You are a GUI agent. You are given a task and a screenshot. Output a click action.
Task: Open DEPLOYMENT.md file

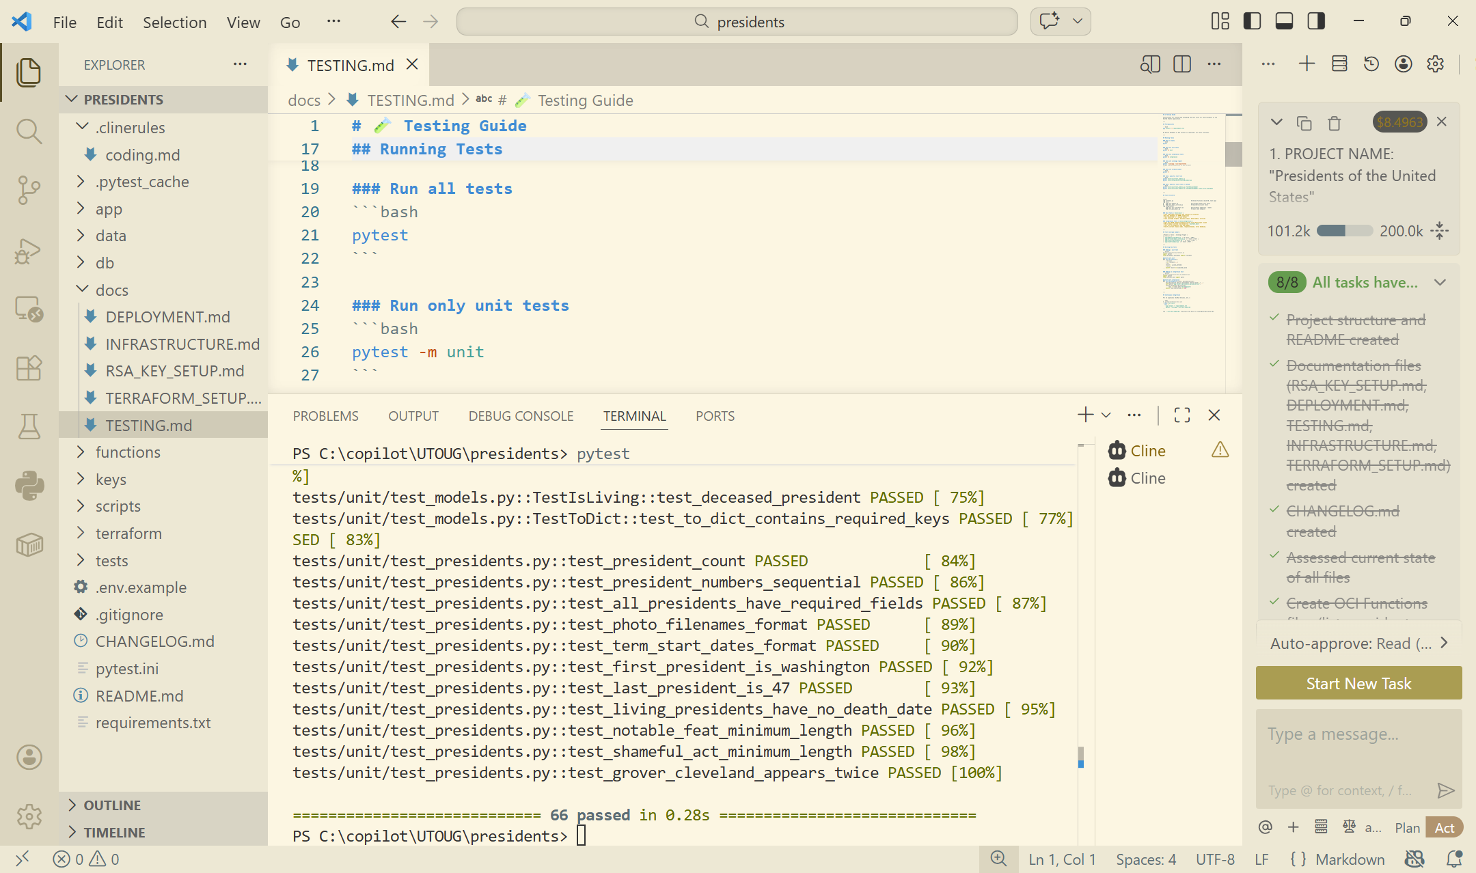pos(167,317)
